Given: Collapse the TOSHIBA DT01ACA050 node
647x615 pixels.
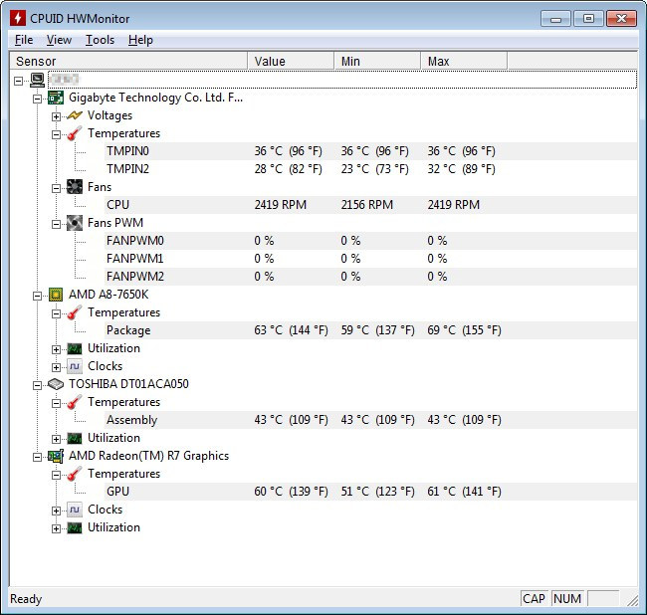Looking at the screenshot, I should click(x=37, y=385).
